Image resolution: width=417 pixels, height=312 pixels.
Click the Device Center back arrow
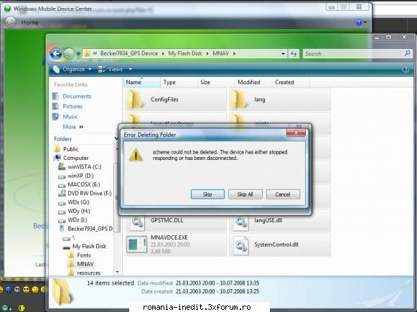(x=11, y=22)
